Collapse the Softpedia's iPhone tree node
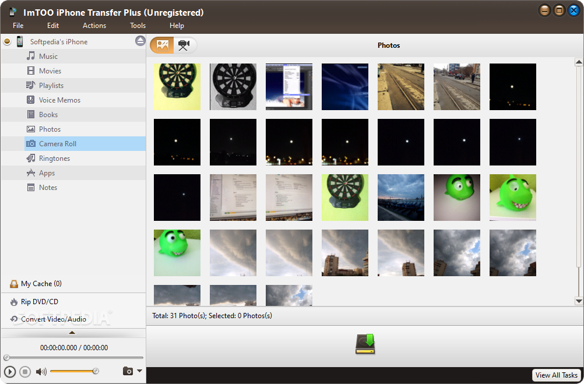 tap(7, 41)
